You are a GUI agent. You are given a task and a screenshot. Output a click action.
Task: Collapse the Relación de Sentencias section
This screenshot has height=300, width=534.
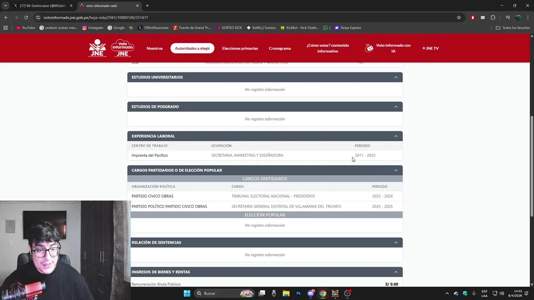point(396,242)
